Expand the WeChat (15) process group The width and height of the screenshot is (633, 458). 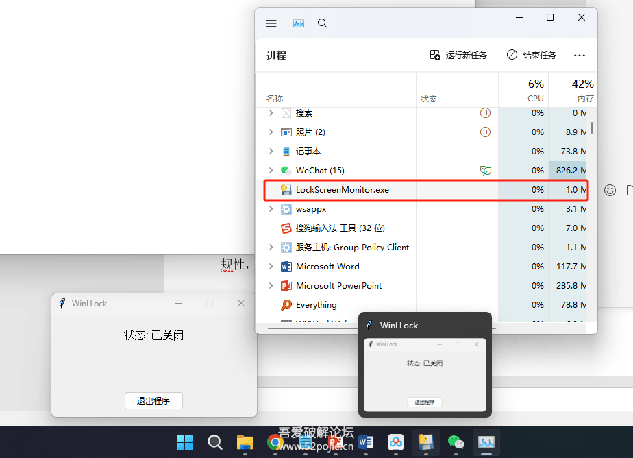[271, 171]
